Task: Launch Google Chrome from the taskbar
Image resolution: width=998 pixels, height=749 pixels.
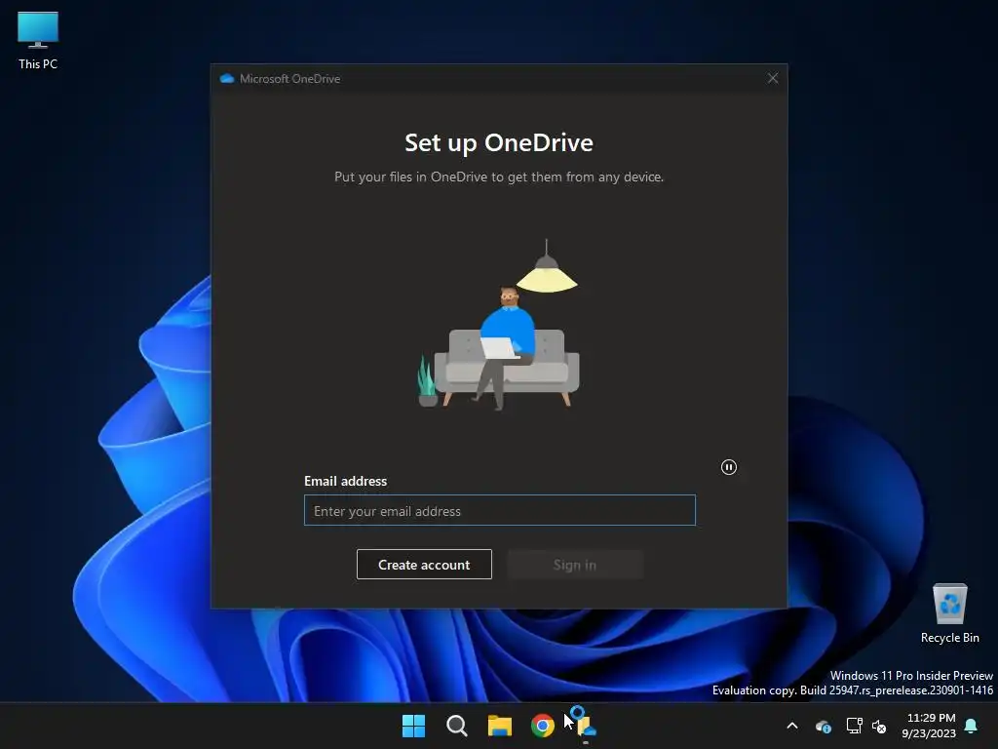Action: [x=542, y=726]
